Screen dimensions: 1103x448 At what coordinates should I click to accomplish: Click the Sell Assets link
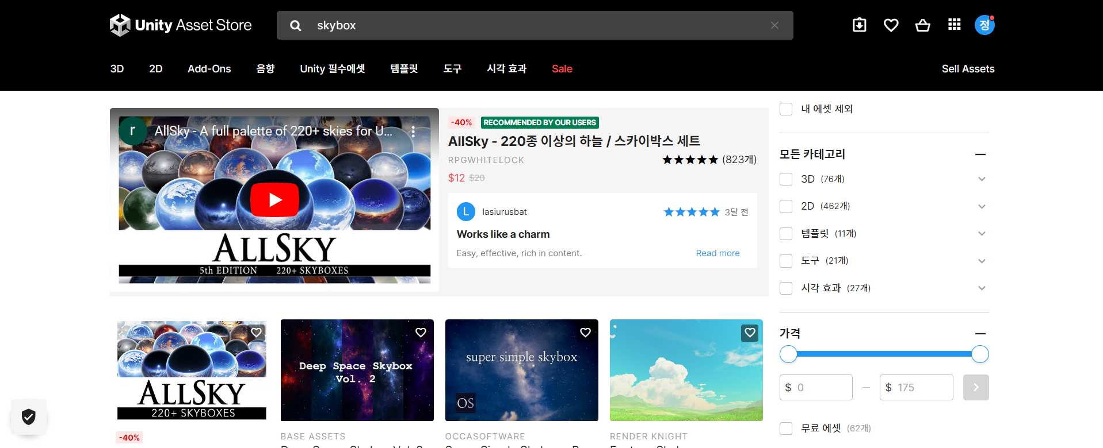[968, 69]
